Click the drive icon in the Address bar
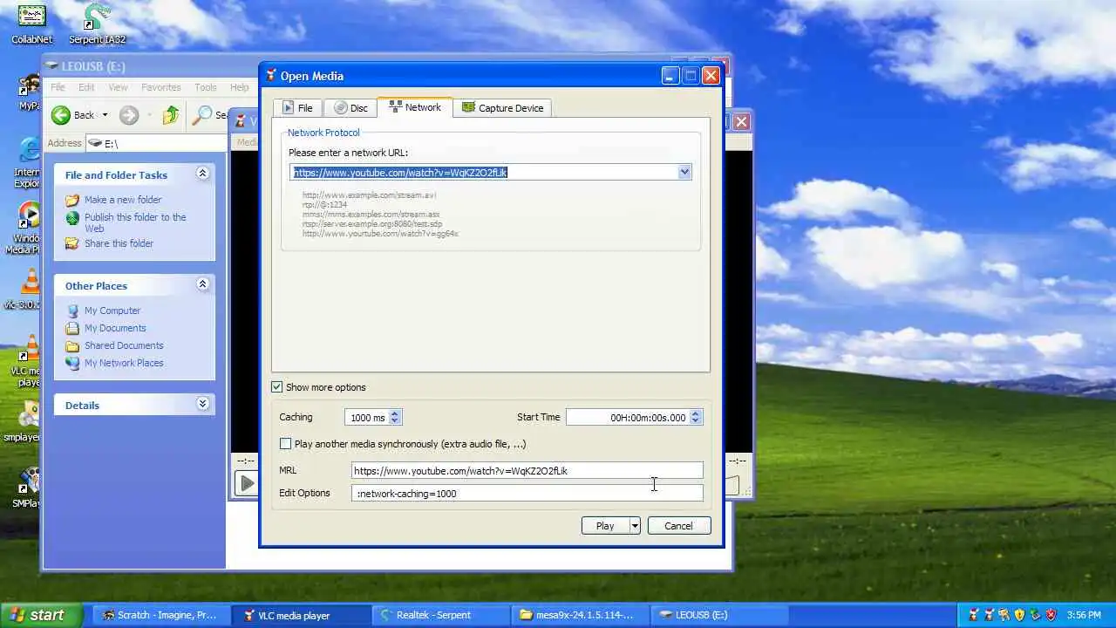 point(94,143)
